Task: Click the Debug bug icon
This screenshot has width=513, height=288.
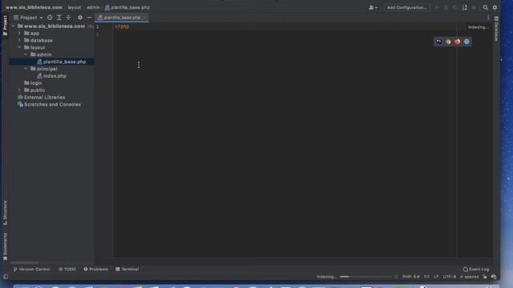Action: (x=446, y=7)
